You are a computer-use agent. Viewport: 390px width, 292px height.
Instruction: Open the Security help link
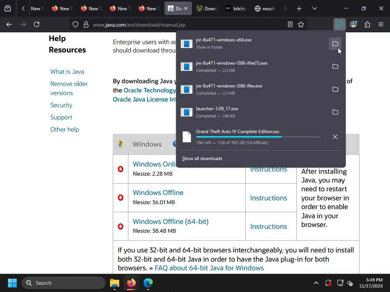click(x=61, y=105)
